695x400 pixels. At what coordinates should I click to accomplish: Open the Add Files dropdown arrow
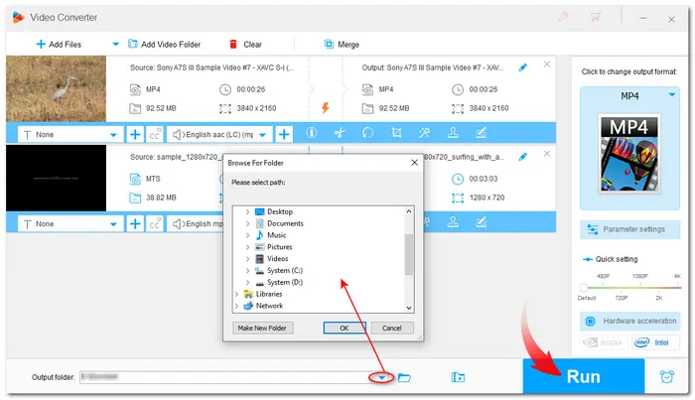pos(115,45)
